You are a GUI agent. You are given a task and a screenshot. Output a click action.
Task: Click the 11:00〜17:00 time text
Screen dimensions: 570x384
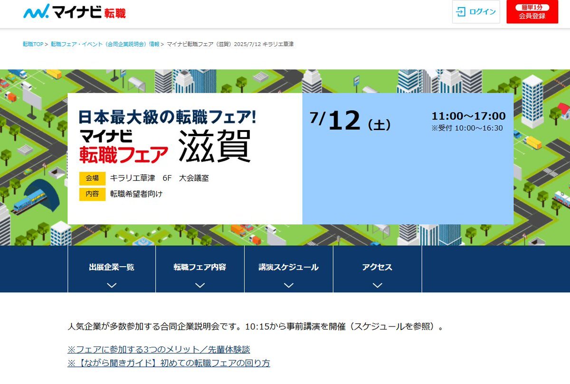tap(468, 116)
